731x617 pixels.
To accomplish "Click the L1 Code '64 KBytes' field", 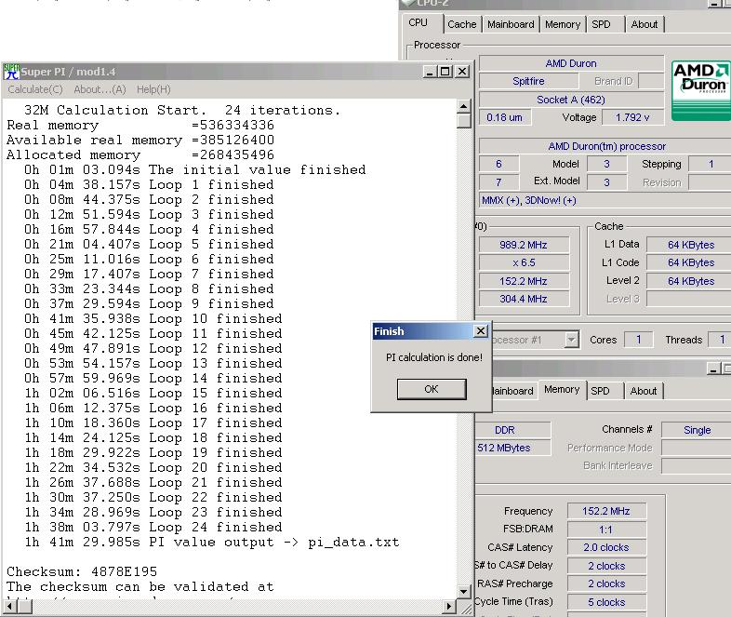I will pyautogui.click(x=689, y=262).
